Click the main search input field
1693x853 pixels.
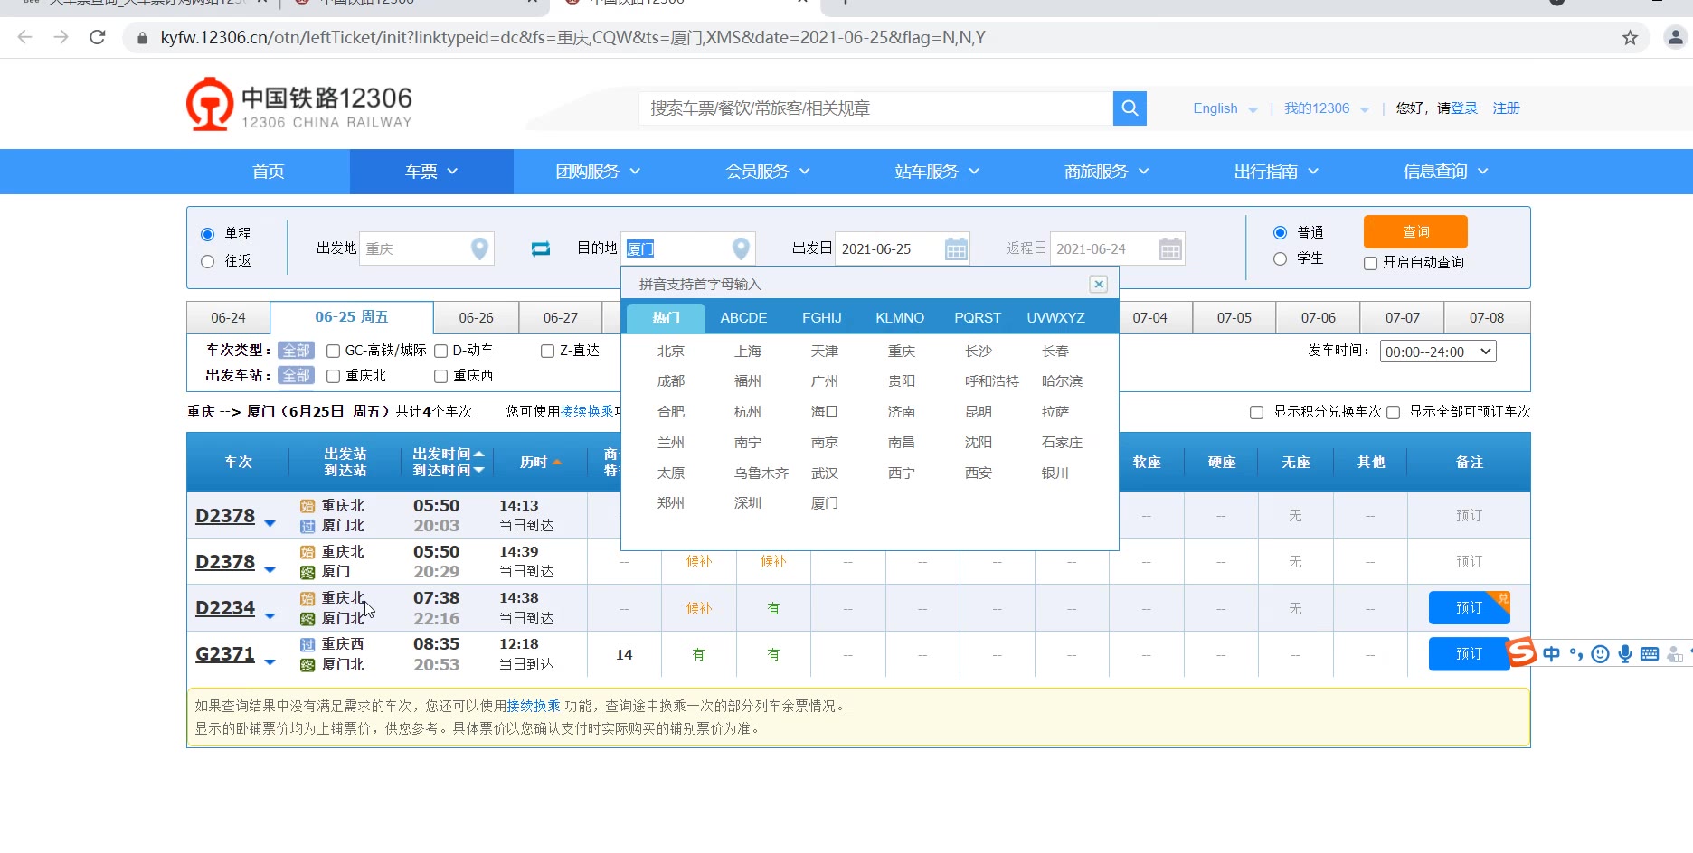(875, 108)
